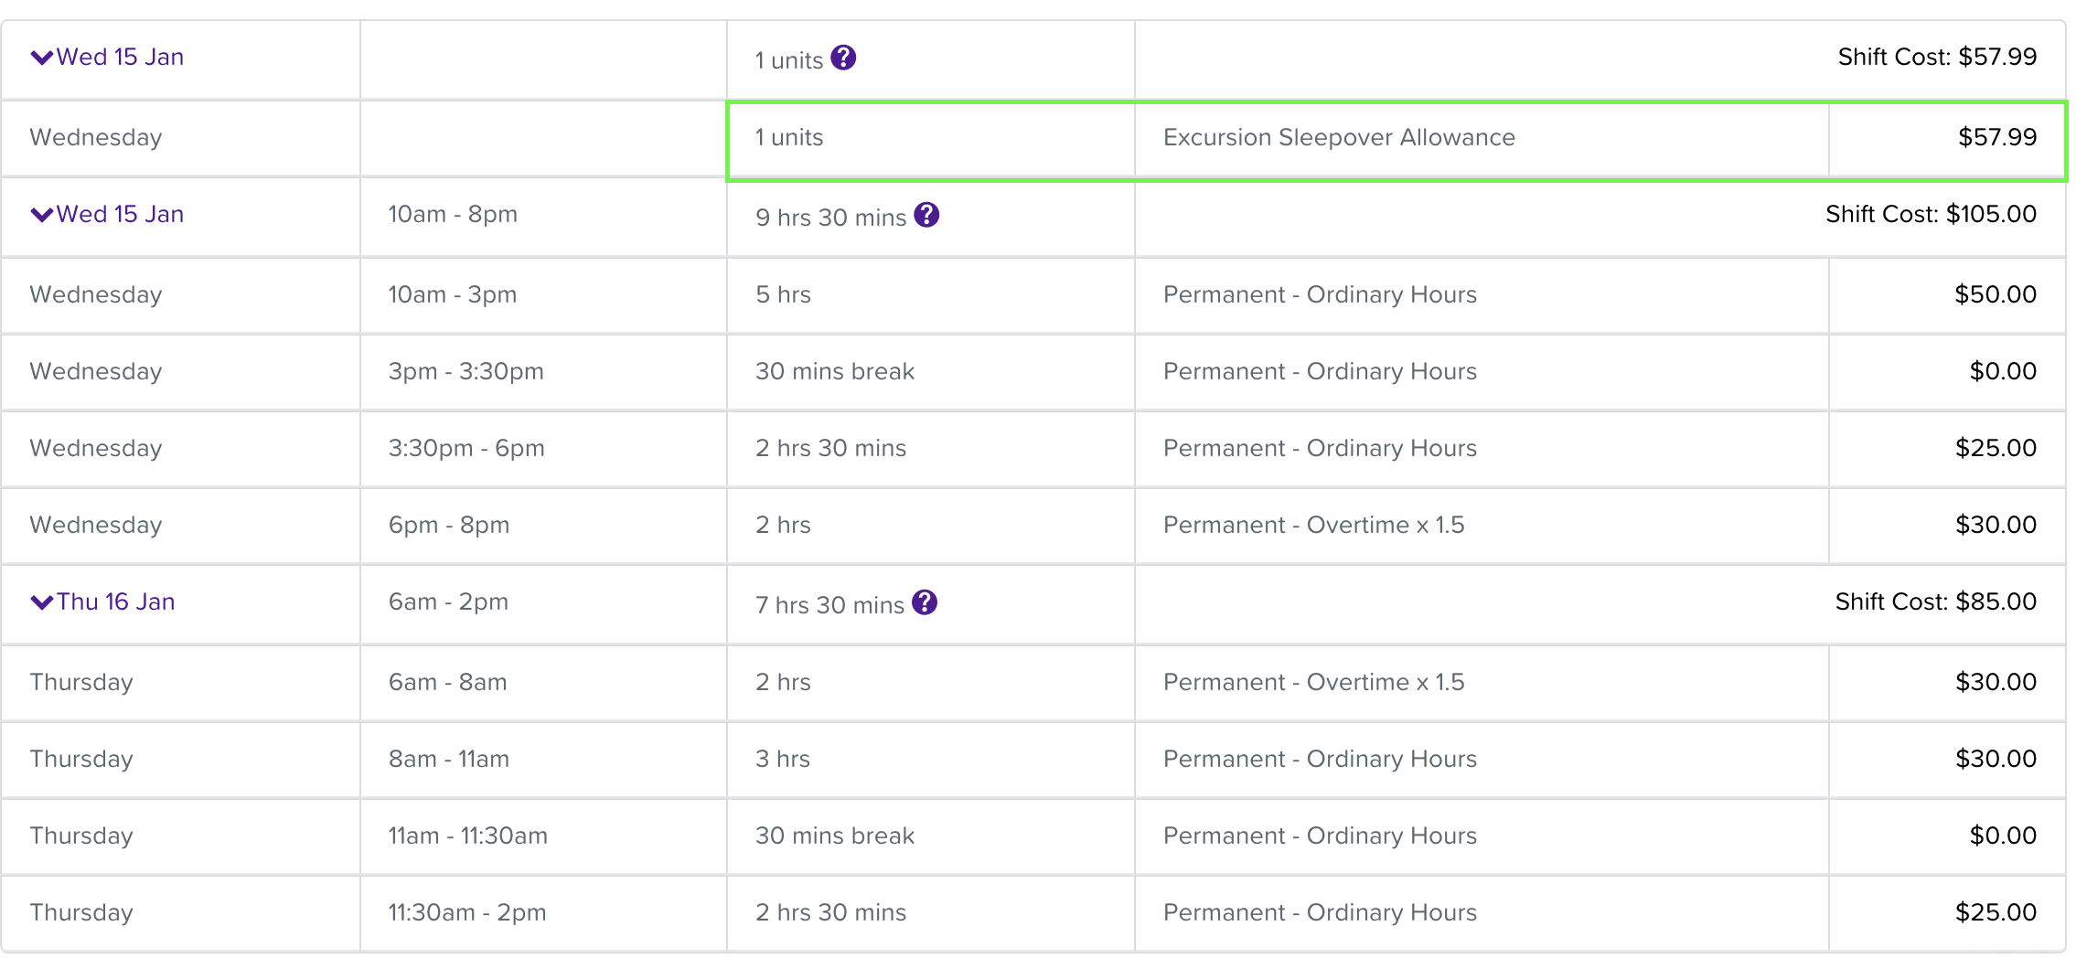2076x958 pixels.
Task: Select the Wednesday 3:30pm - 6pm row
Action: (x=1033, y=449)
